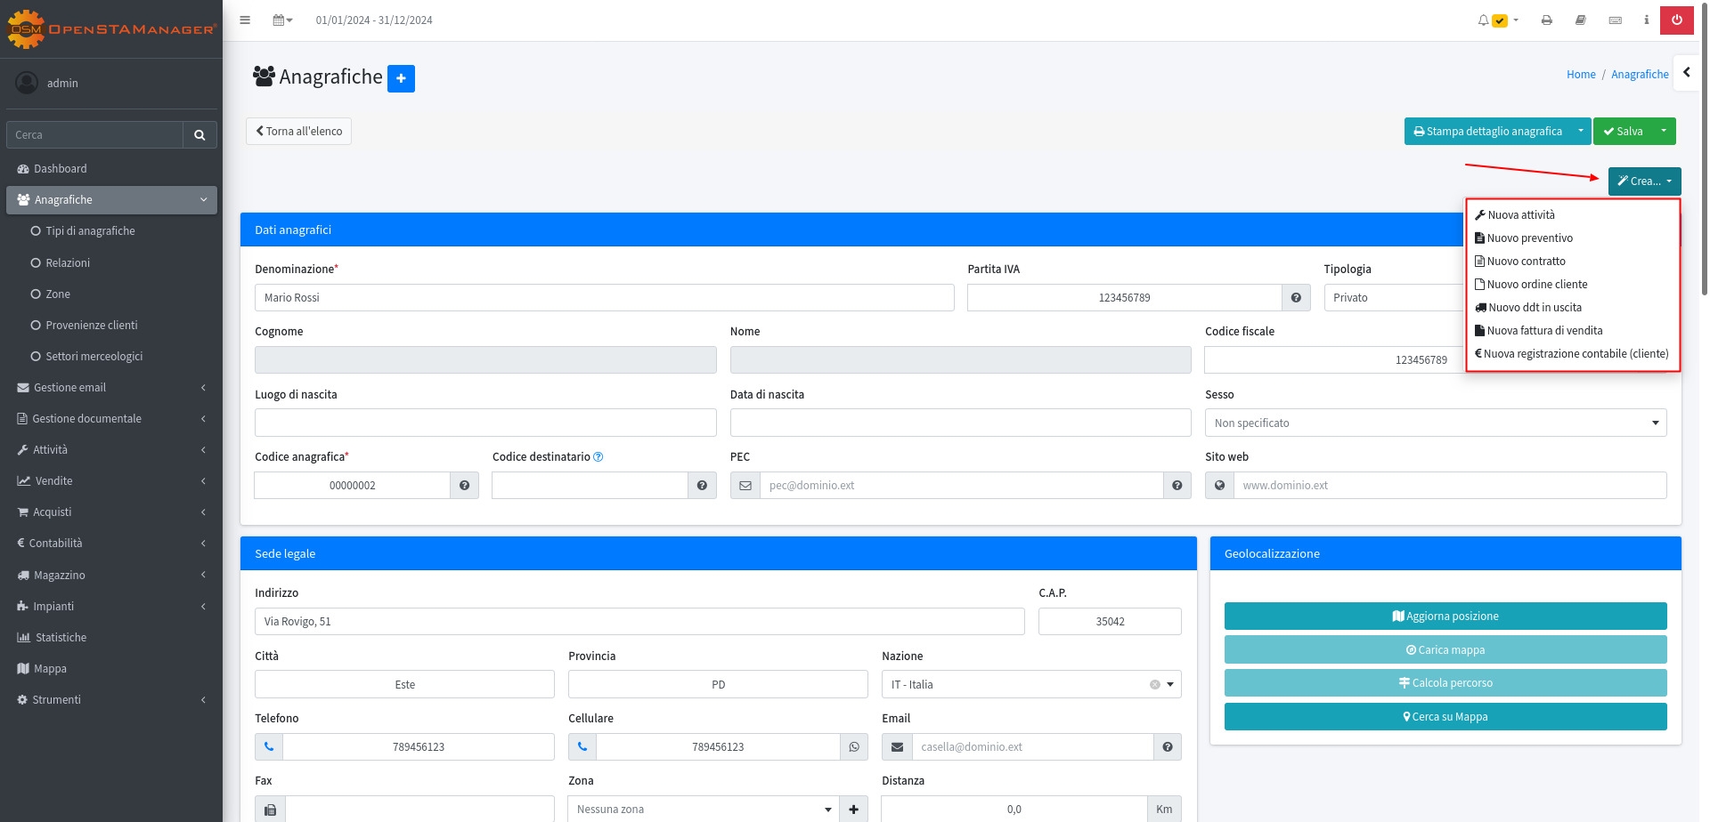The height and width of the screenshot is (822, 1710).
Task: Click the red power logout button
Action: tap(1676, 20)
